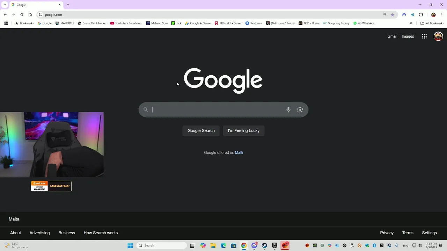Image resolution: width=447 pixels, height=251 pixels.
Task: Open the Bonus Hunt Tracker bookmark
Action: (x=92, y=23)
